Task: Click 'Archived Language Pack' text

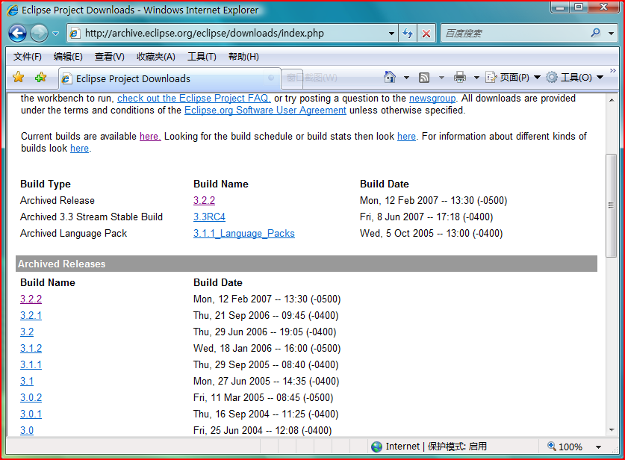Action: (73, 233)
